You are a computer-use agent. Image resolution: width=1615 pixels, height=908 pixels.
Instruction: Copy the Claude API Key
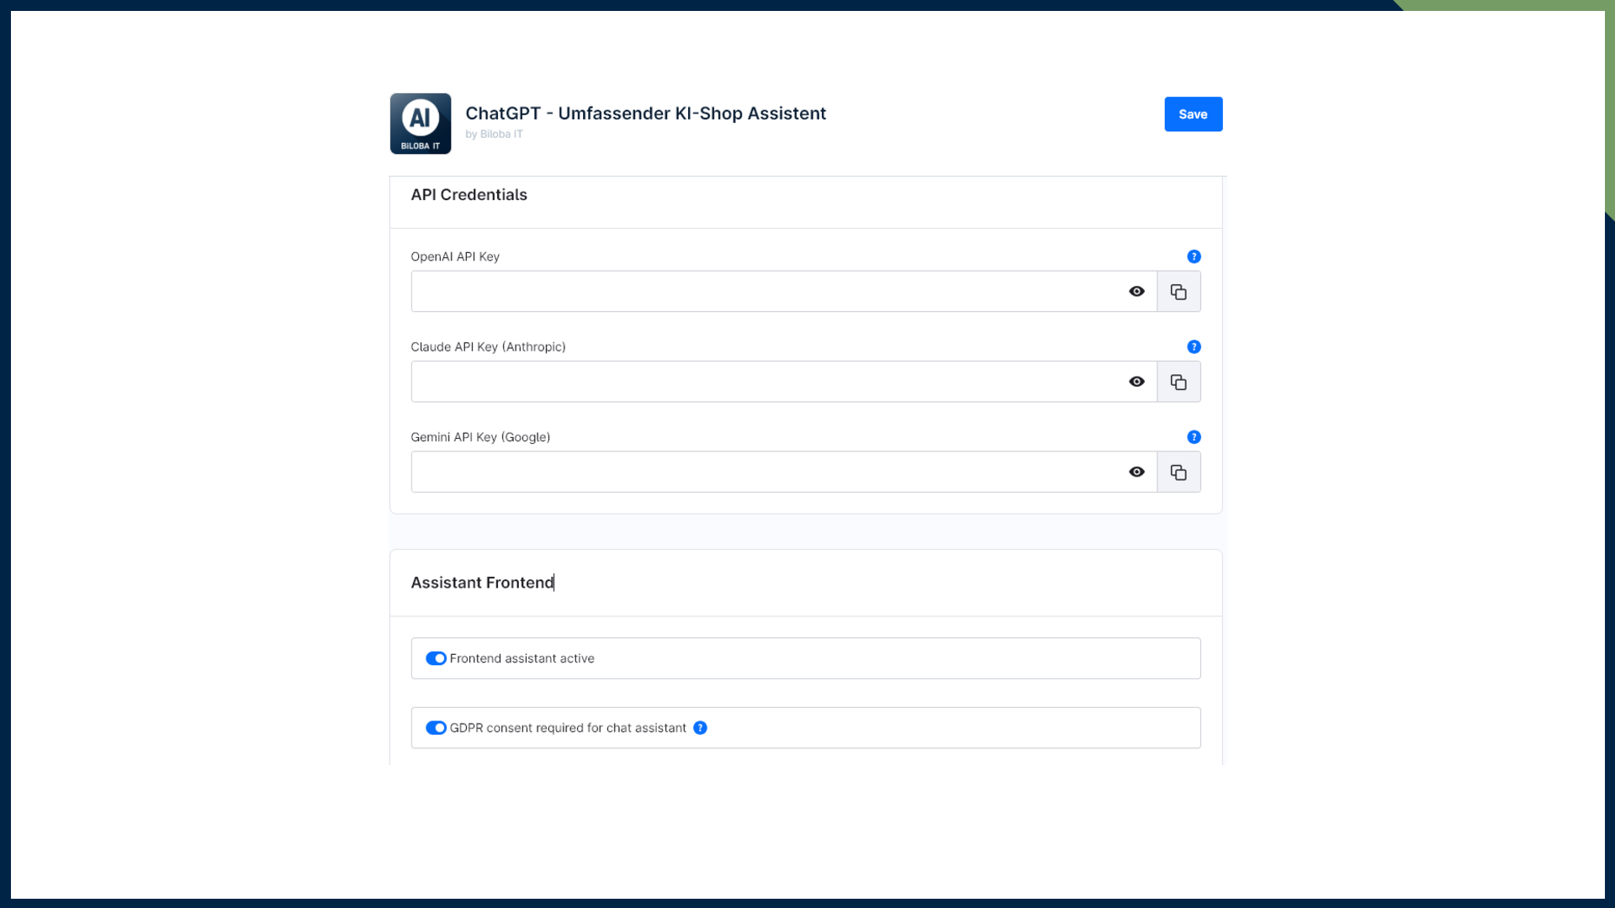[x=1178, y=382]
